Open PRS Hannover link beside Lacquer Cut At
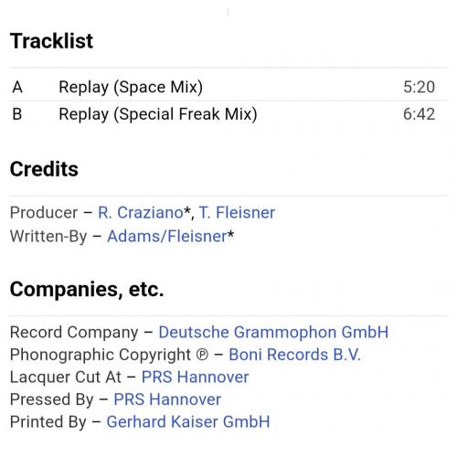Screen dimensions: 457x457 point(196,377)
